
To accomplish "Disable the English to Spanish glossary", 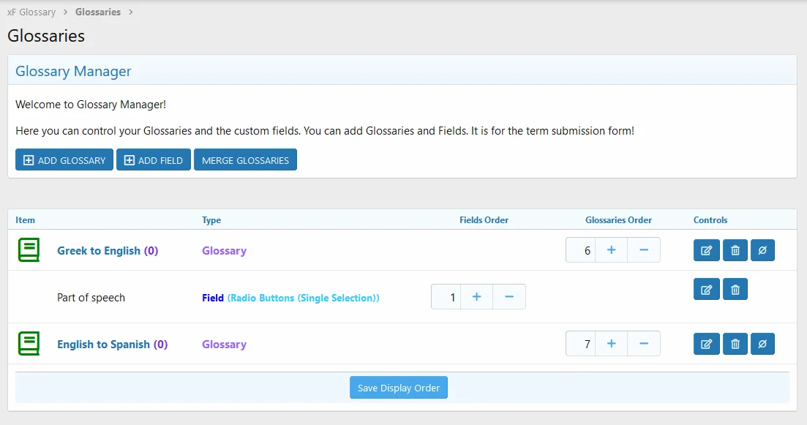I will click(762, 344).
